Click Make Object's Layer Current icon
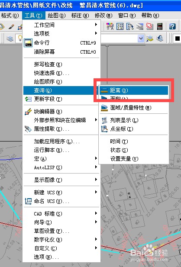This screenshot has width=181, height=267. 150,39
